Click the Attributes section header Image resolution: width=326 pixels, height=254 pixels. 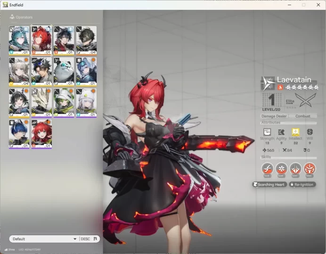(x=271, y=123)
